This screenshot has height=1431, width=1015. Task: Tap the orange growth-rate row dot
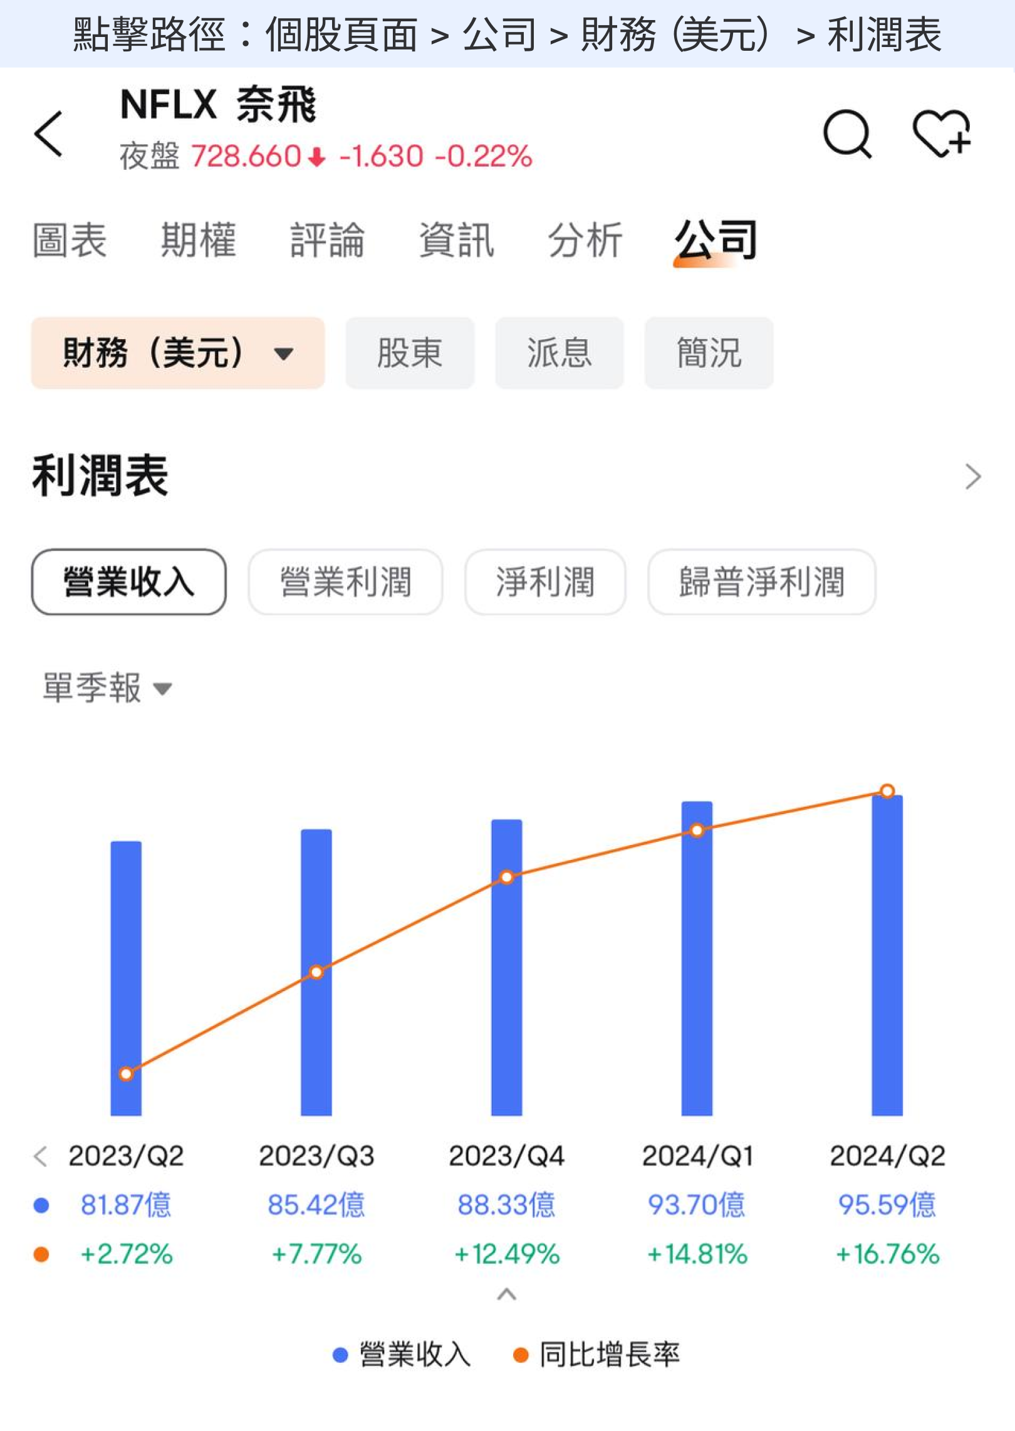41,1255
